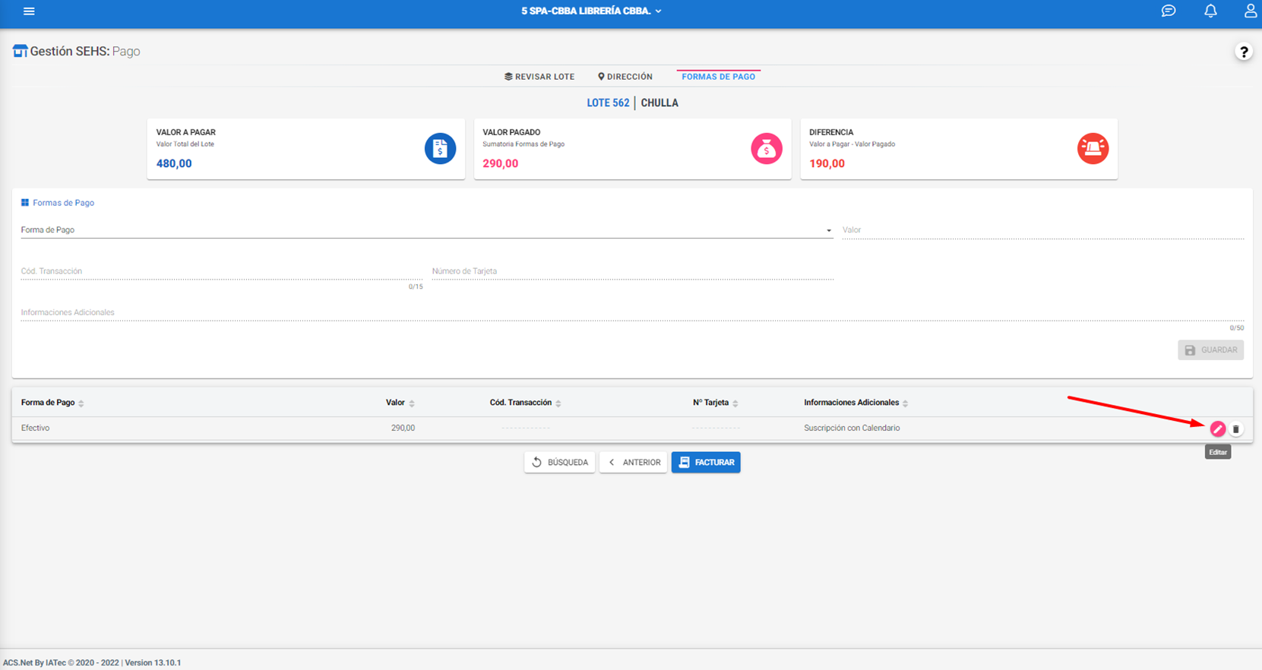This screenshot has height=670, width=1262.
Task: Open the notifications bell
Action: pos(1210,11)
